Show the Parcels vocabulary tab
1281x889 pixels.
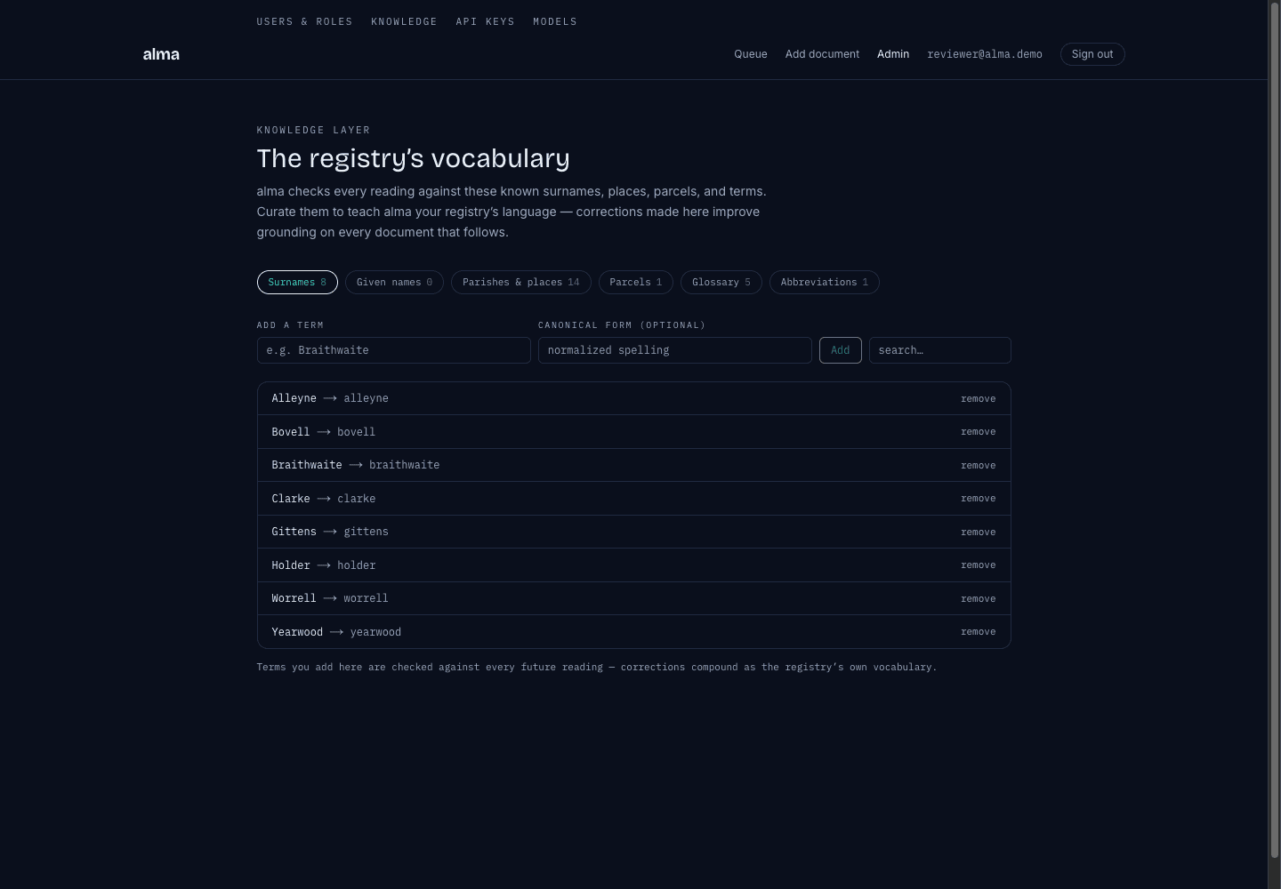tap(635, 282)
